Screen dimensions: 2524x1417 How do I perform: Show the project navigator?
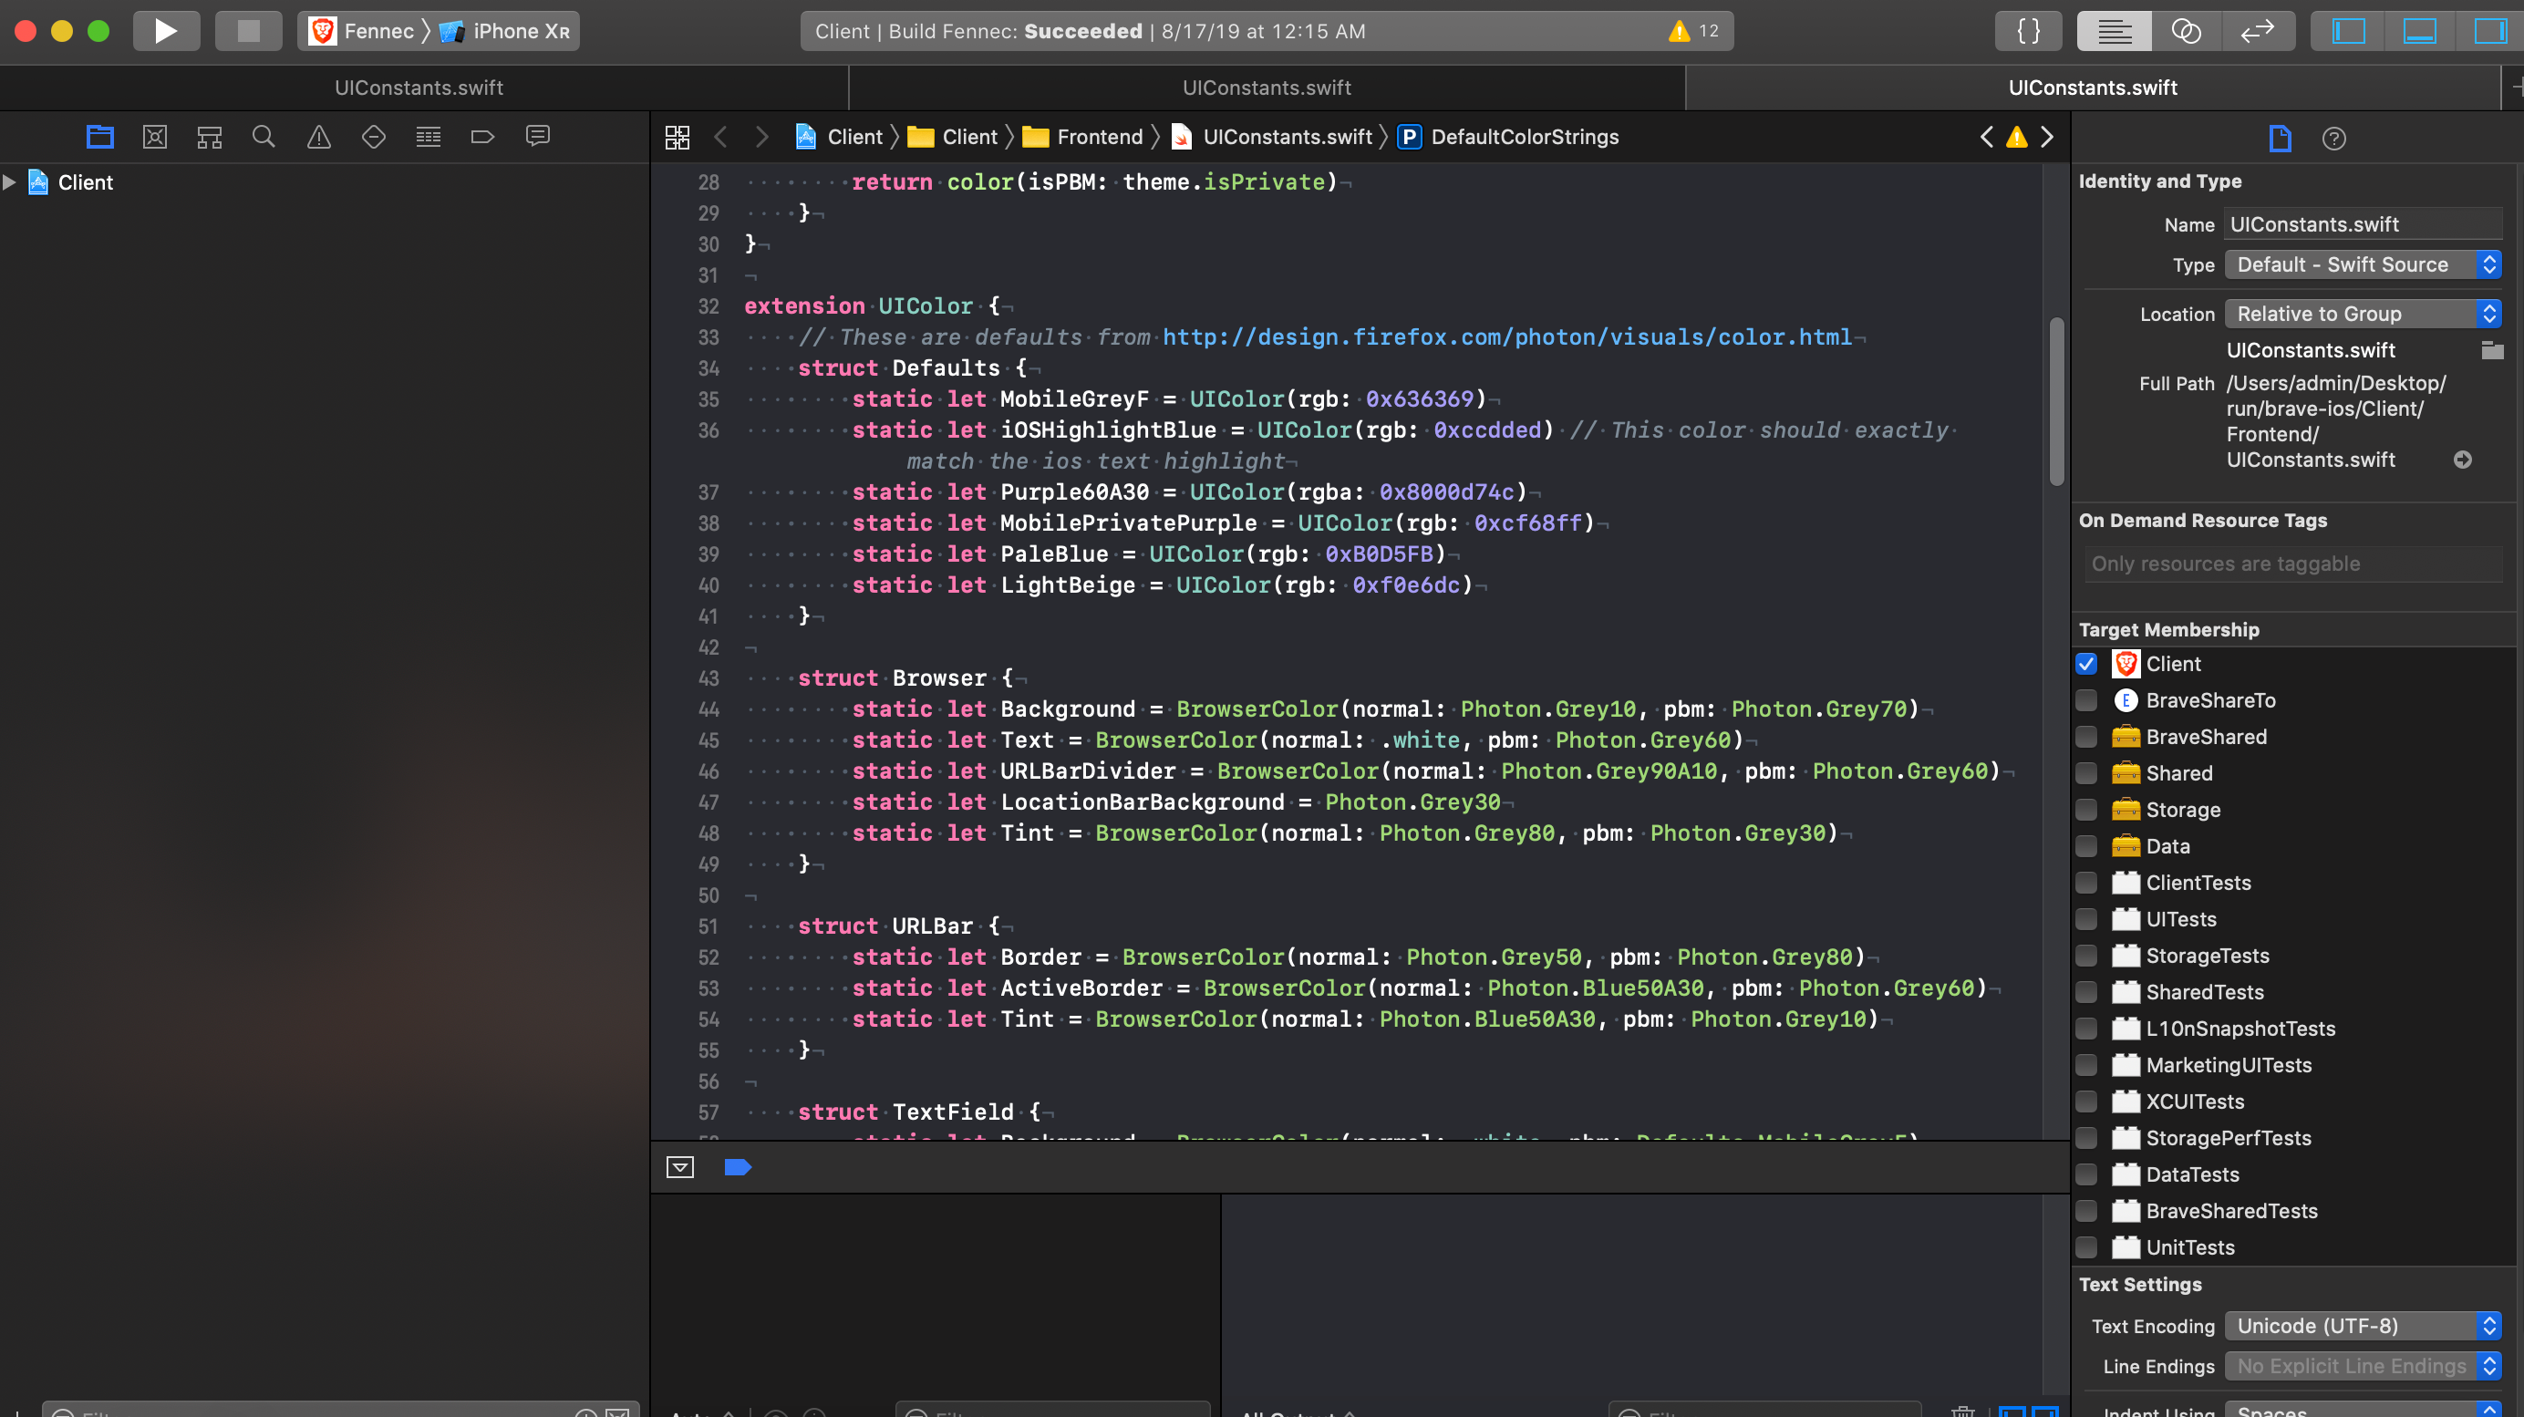click(x=100, y=136)
